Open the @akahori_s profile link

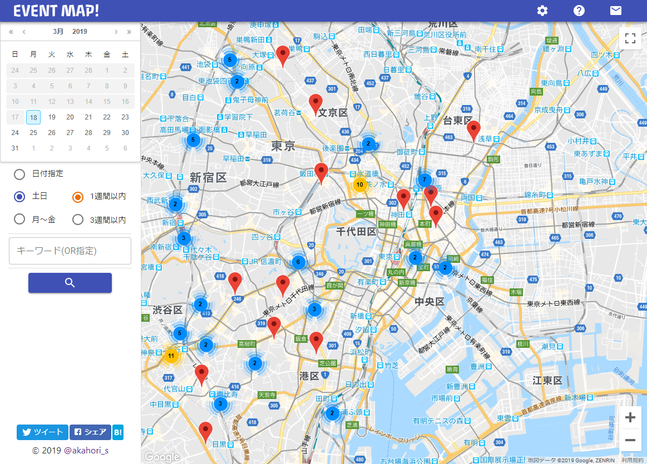[x=86, y=451]
